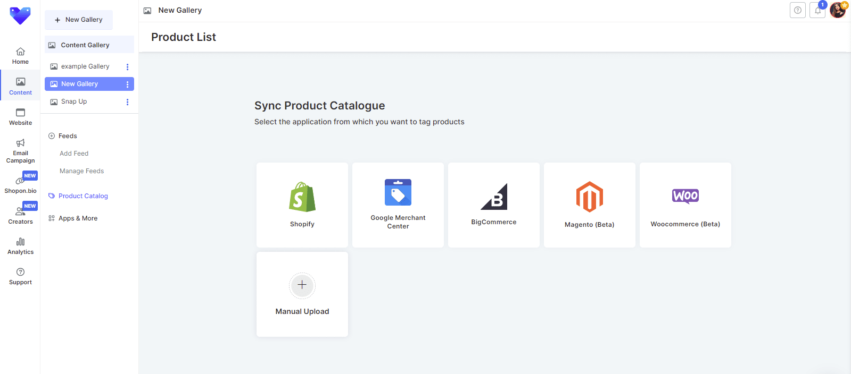Viewport: 851px width, 374px height.
Task: Select the Manual Upload card
Action: 302,294
